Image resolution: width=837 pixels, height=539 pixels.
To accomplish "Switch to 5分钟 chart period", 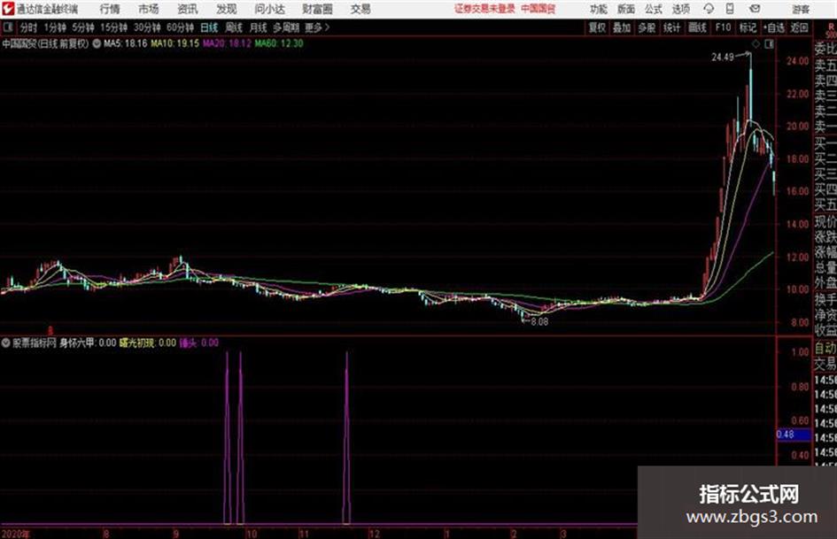I will tap(83, 27).
